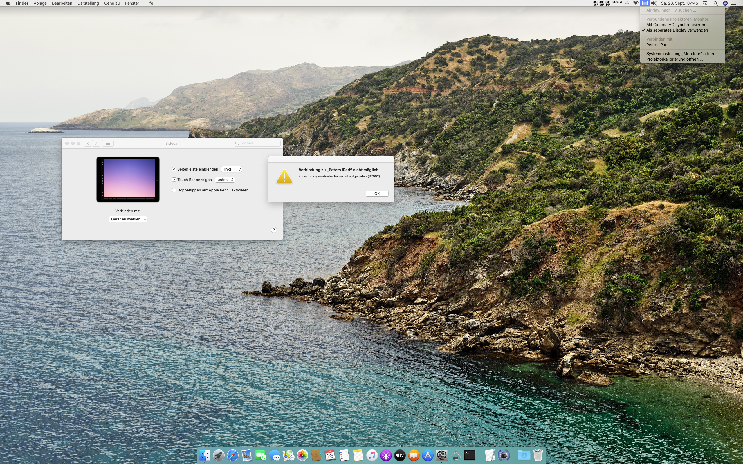743x464 pixels.
Task: Uncheck Seitenleiste einblenden checkbox
Action: pos(174,169)
